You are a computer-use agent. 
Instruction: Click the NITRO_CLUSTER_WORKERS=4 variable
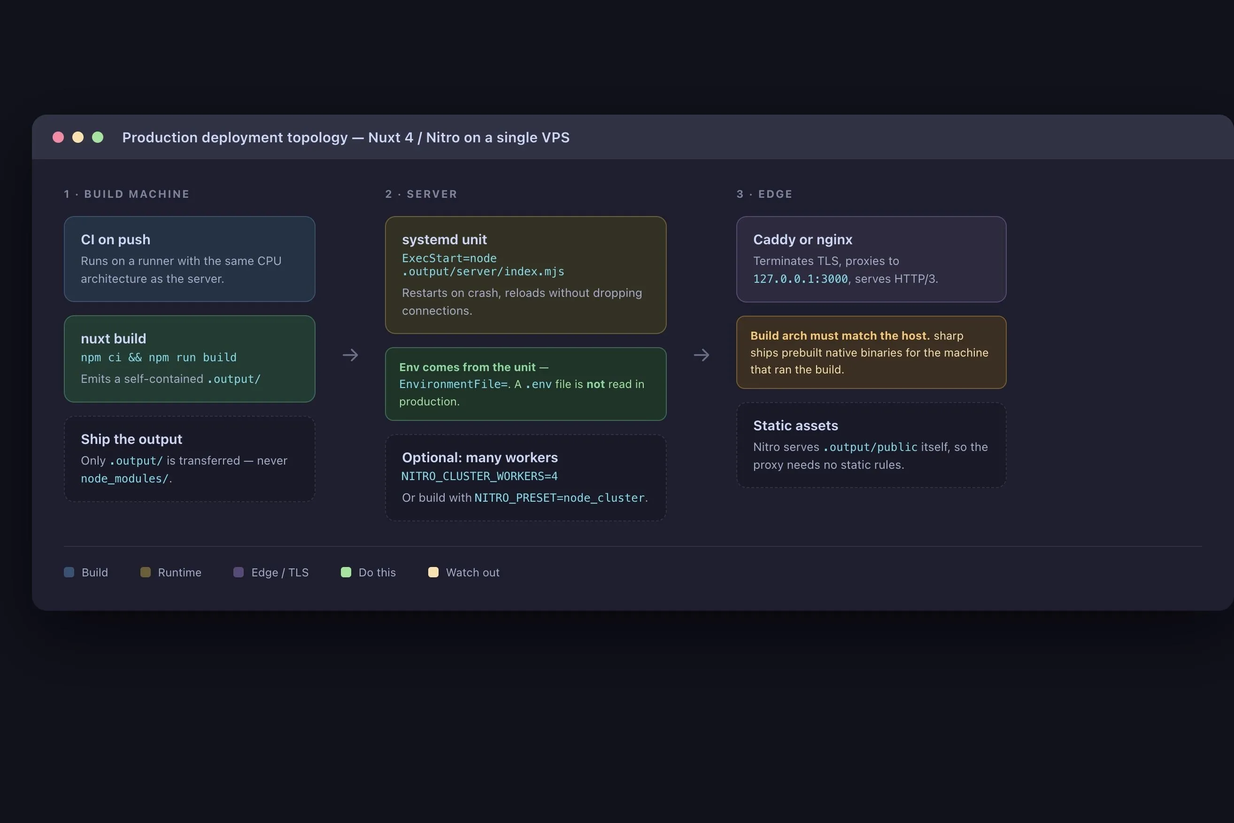coord(479,476)
